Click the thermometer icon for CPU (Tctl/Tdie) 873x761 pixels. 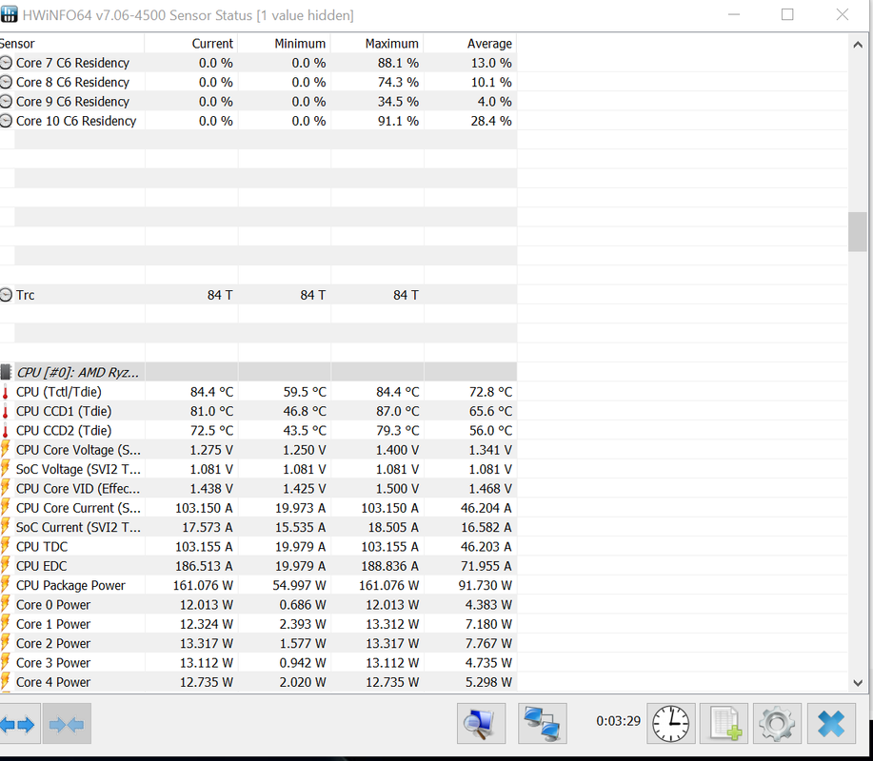pos(6,392)
